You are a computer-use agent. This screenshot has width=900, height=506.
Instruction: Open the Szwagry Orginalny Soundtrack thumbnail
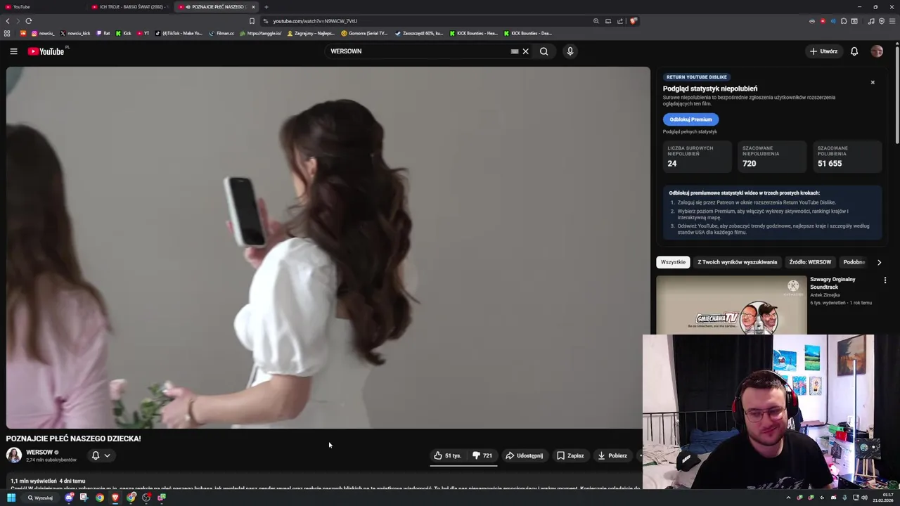point(731,305)
